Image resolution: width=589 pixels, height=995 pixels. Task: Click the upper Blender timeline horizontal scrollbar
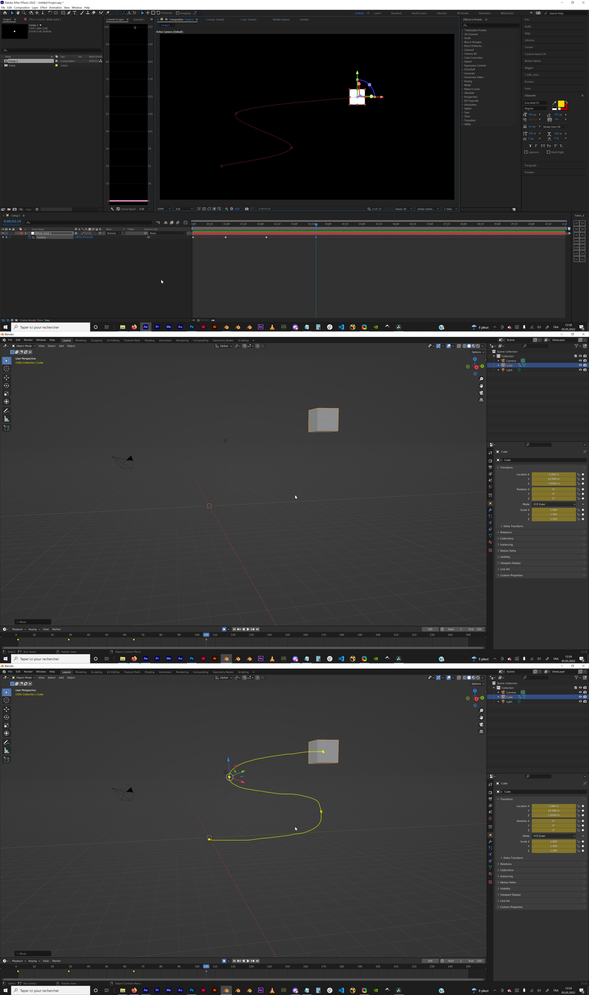pyautogui.click(x=243, y=647)
